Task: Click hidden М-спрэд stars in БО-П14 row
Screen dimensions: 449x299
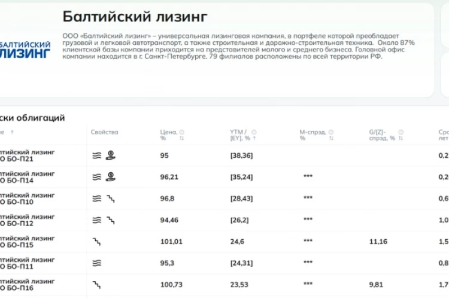Action: click(308, 176)
